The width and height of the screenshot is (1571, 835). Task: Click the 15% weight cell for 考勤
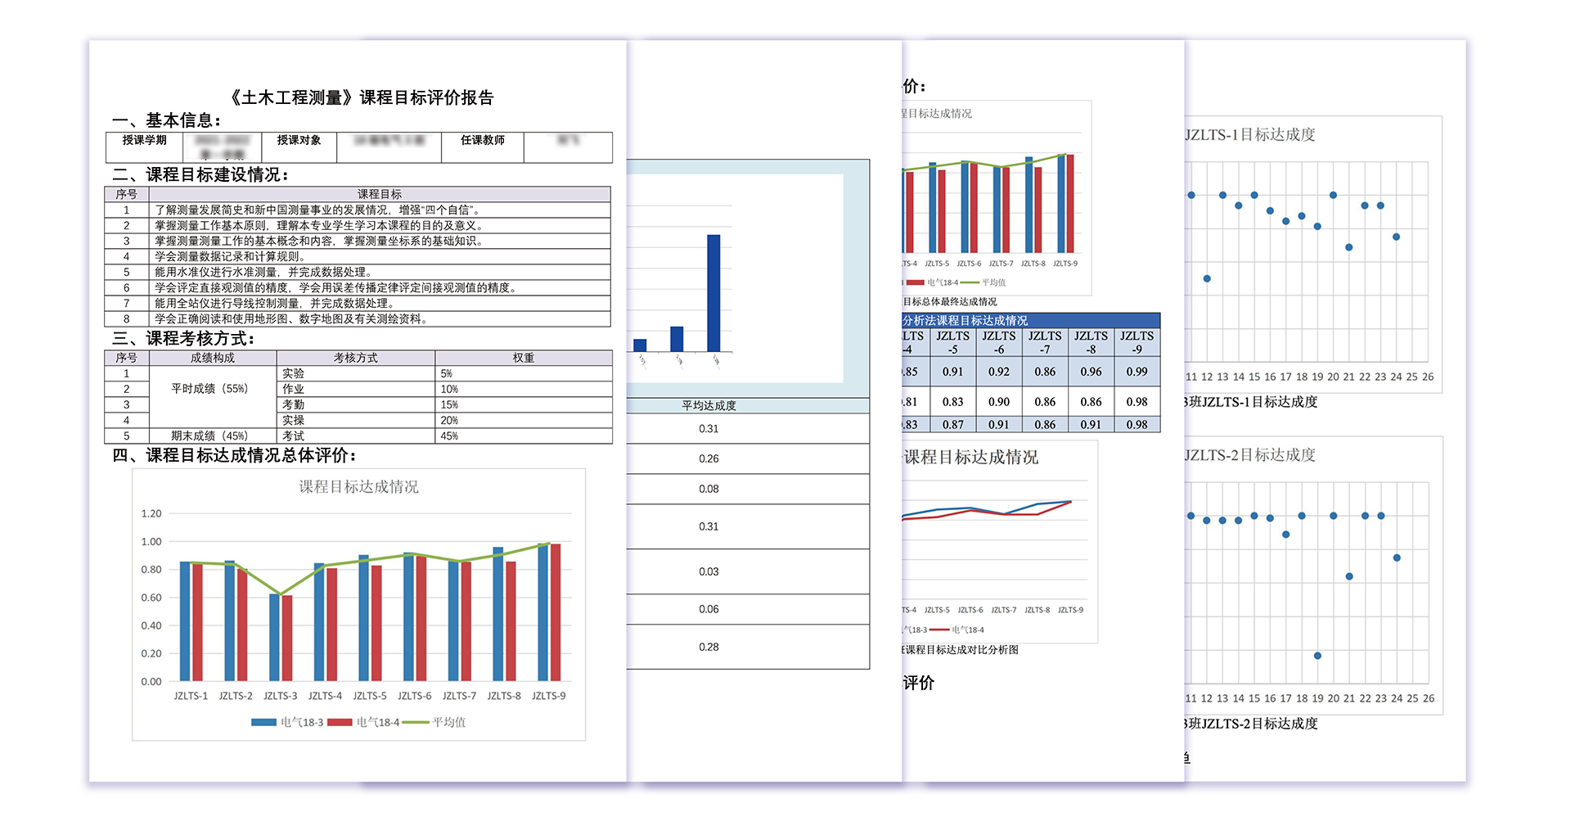524,405
